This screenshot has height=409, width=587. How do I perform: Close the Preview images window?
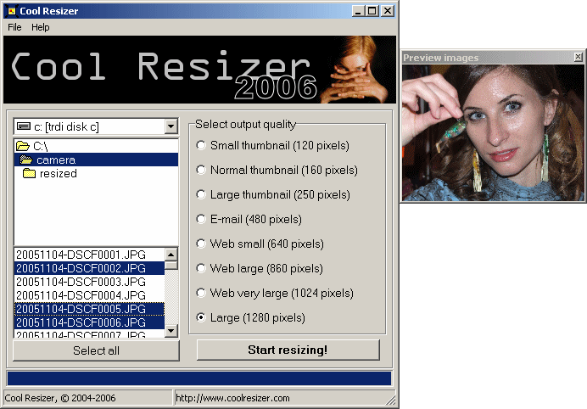tap(578, 57)
